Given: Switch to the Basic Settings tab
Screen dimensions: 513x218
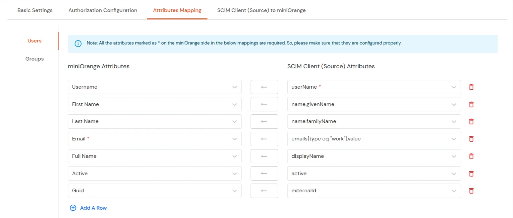Looking at the screenshot, I should [35, 10].
